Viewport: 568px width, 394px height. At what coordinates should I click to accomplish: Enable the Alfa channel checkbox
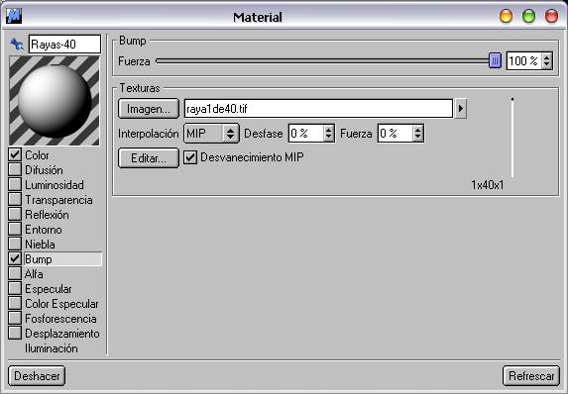(x=15, y=273)
